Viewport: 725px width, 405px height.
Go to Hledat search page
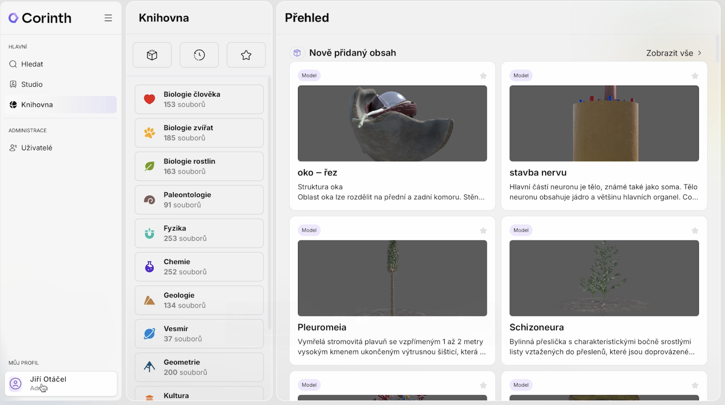pyautogui.click(x=32, y=64)
